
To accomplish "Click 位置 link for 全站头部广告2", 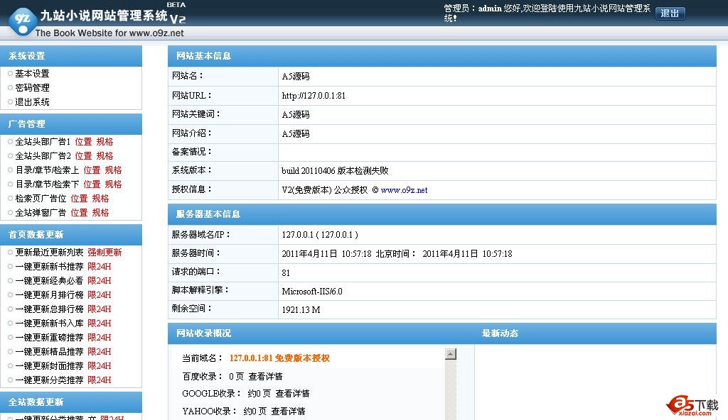I will pos(84,156).
